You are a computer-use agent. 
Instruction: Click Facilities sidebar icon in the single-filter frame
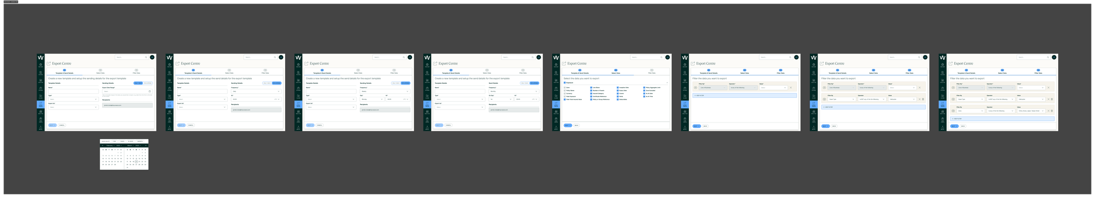pyautogui.click(x=685, y=80)
